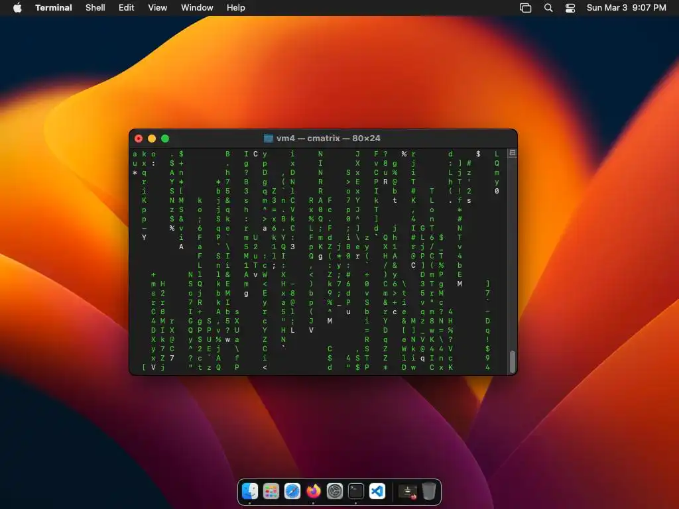Click the split pane icon in the Terminal
679x509 pixels.
513,153
